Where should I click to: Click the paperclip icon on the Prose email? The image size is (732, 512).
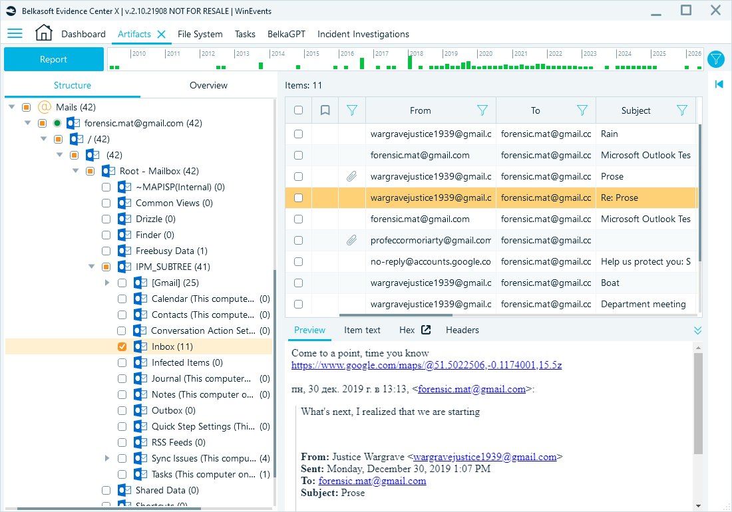(352, 176)
